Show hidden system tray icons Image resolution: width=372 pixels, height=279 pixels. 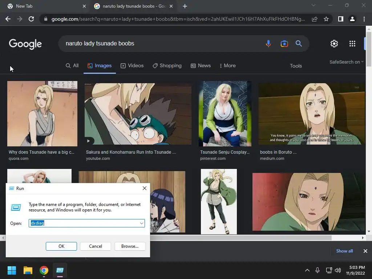[x=307, y=270]
